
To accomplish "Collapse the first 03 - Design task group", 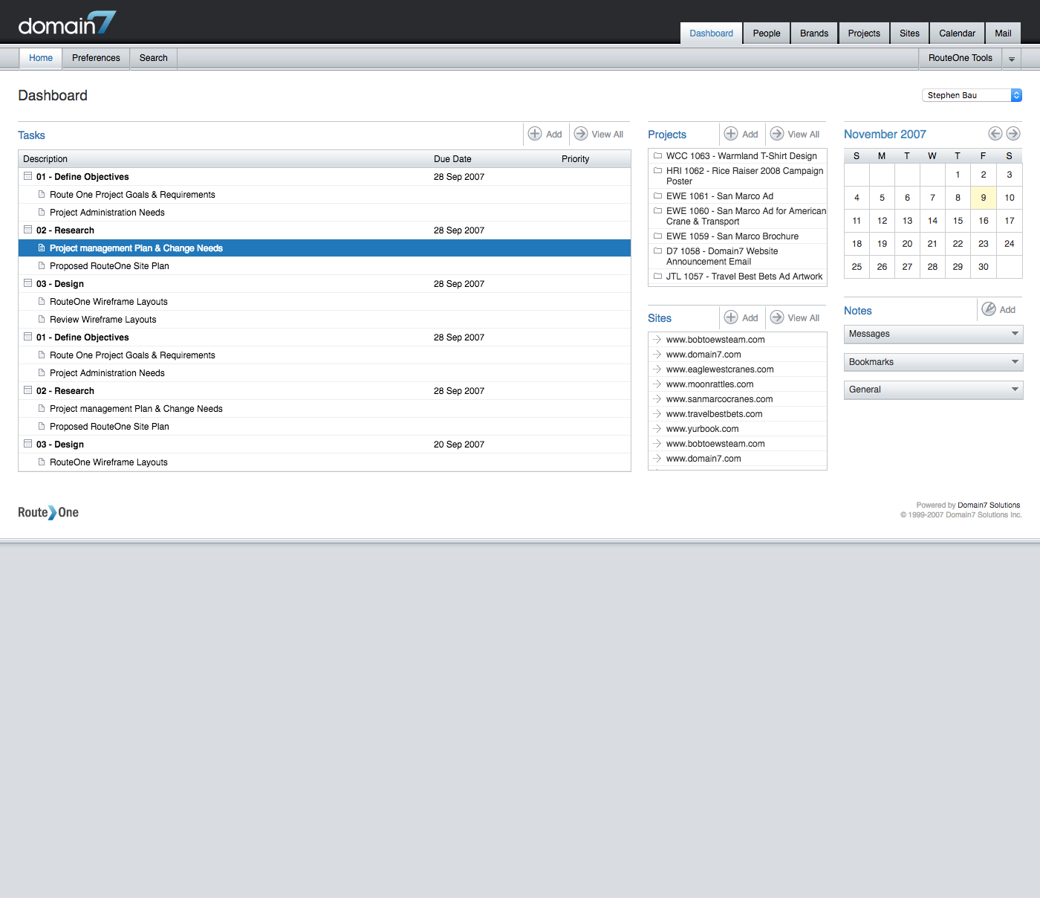I will [x=28, y=284].
